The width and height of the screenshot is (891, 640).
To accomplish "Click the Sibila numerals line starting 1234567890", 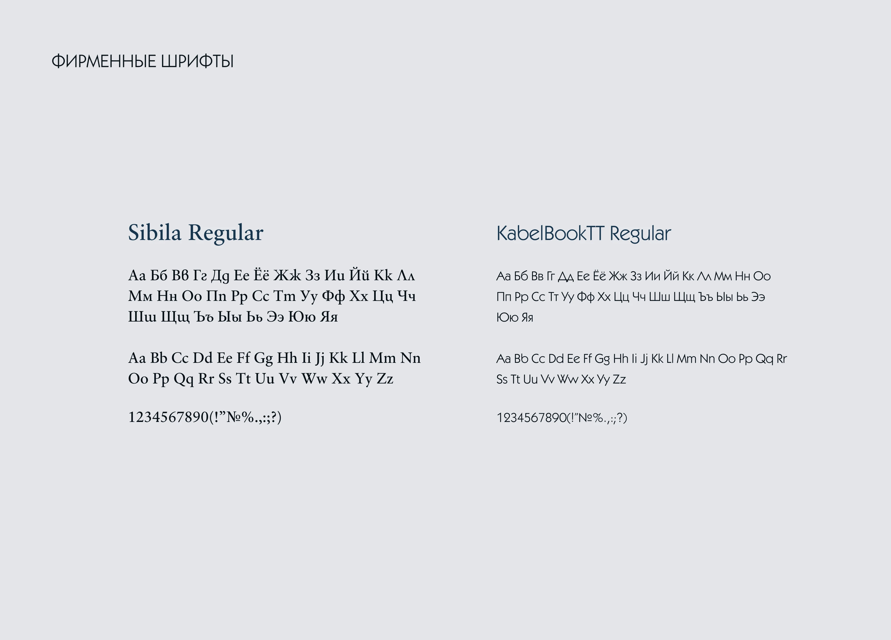I will 205,417.
